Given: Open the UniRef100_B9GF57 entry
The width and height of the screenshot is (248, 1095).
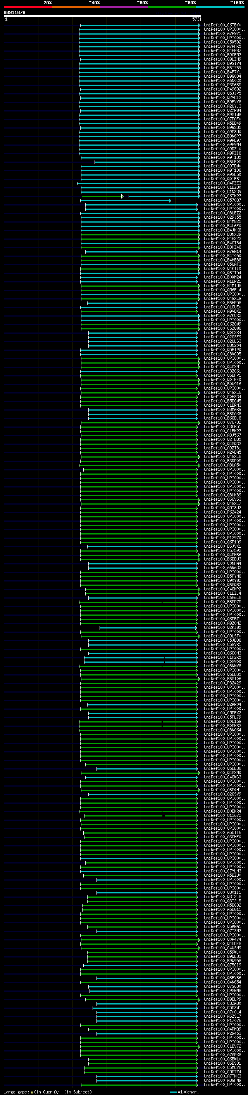Looking at the screenshot, I should [x=222, y=55].
